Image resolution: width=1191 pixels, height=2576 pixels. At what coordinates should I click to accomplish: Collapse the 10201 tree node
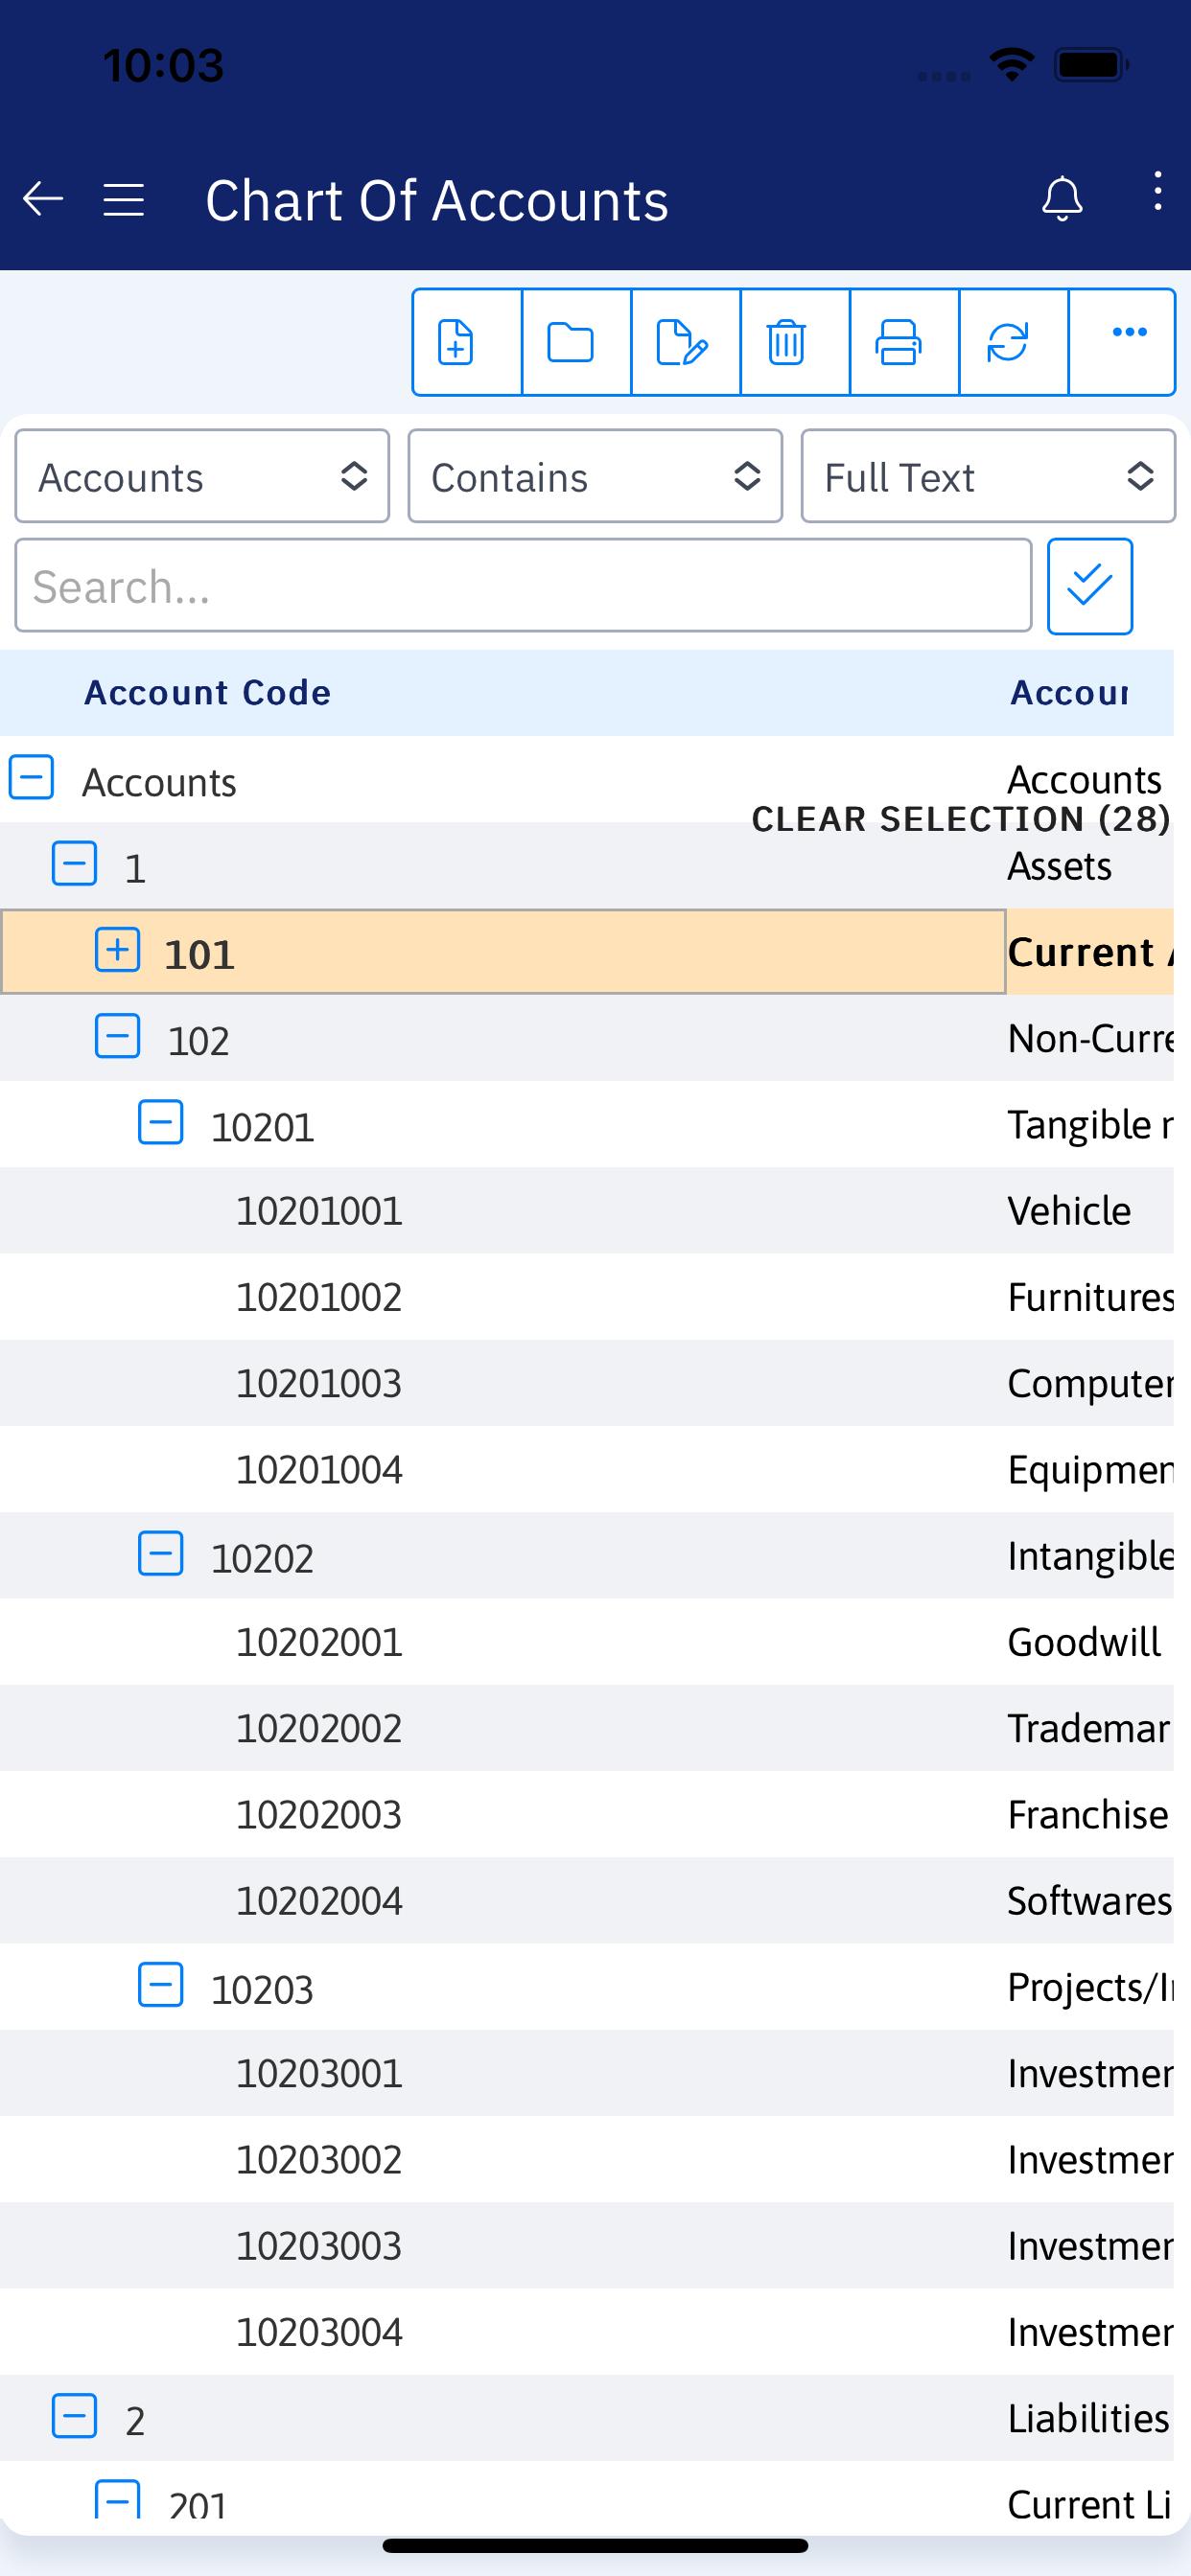[x=160, y=1122]
